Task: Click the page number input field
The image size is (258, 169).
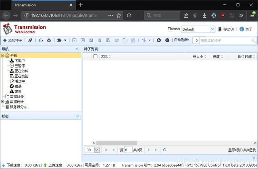Action: (128, 150)
